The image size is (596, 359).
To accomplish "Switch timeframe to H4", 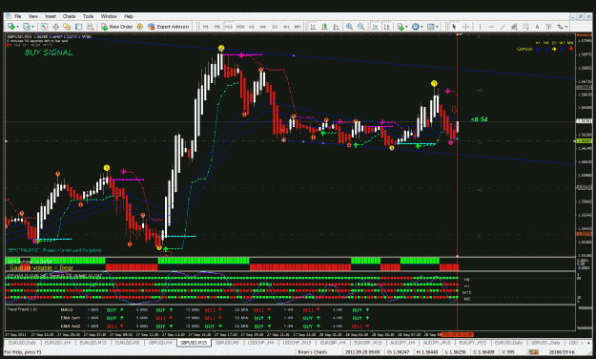I will [263, 27].
